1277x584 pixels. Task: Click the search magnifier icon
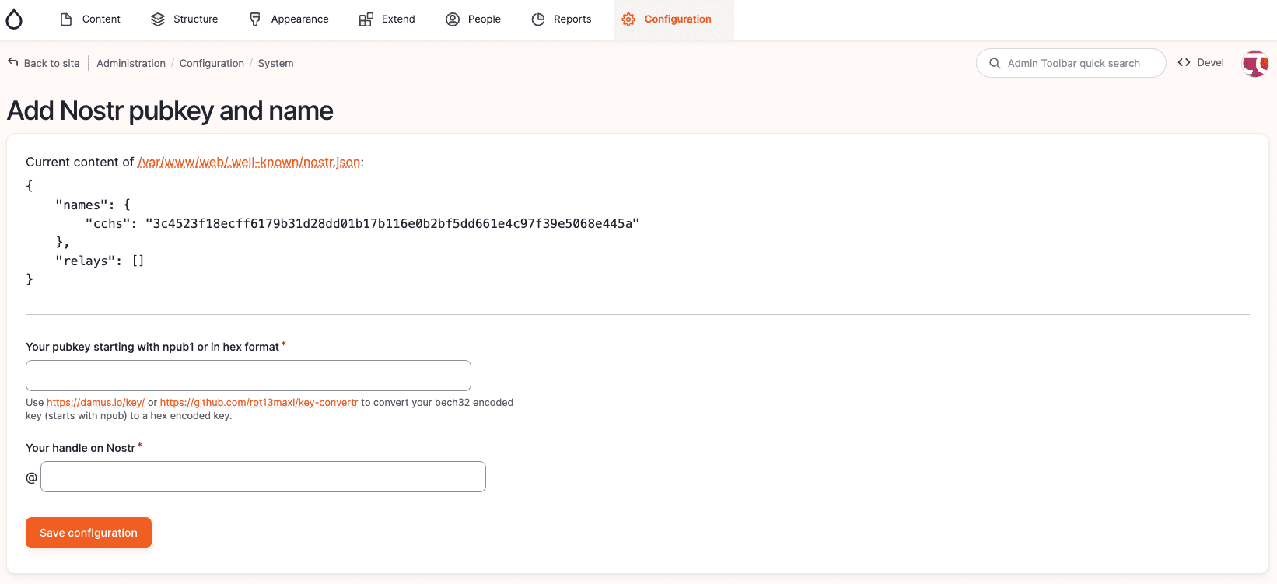995,63
